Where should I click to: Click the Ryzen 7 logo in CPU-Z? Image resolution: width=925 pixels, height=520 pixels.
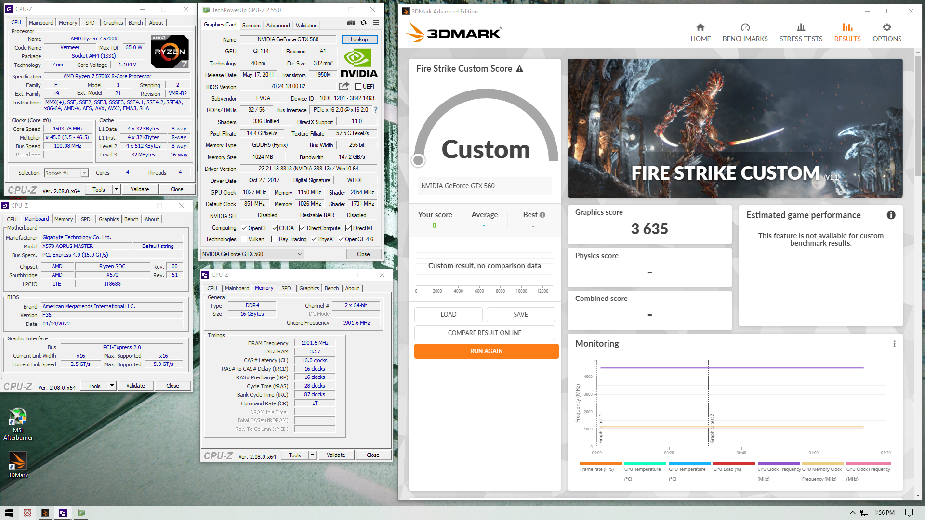170,51
